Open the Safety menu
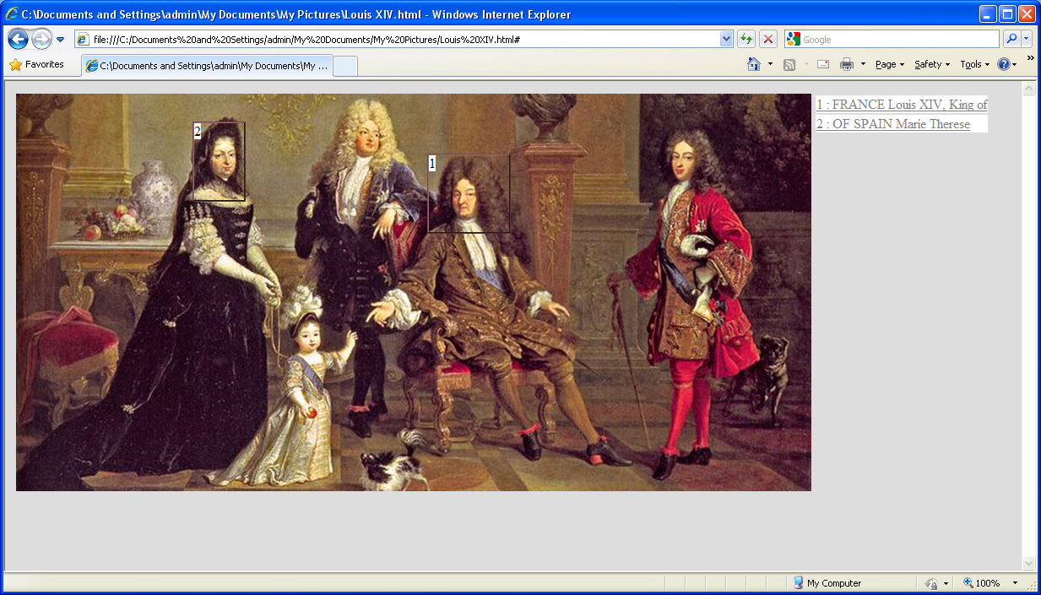This screenshot has width=1041, height=595. 932,64
